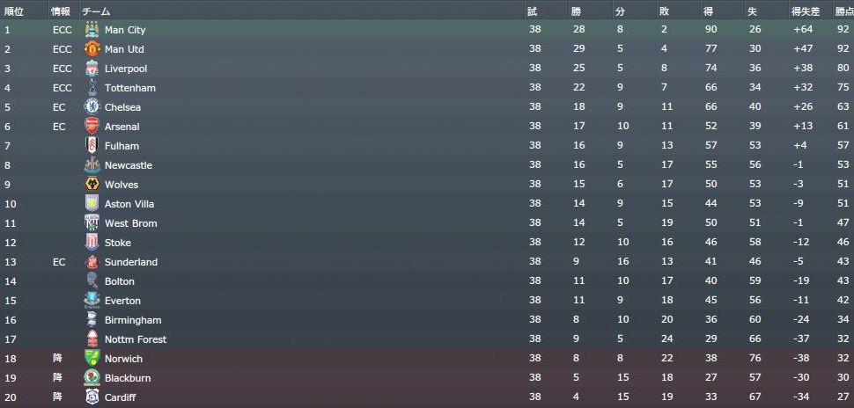Click the Arsenal club badge
The width and height of the screenshot is (854, 408).
pyautogui.click(x=92, y=127)
